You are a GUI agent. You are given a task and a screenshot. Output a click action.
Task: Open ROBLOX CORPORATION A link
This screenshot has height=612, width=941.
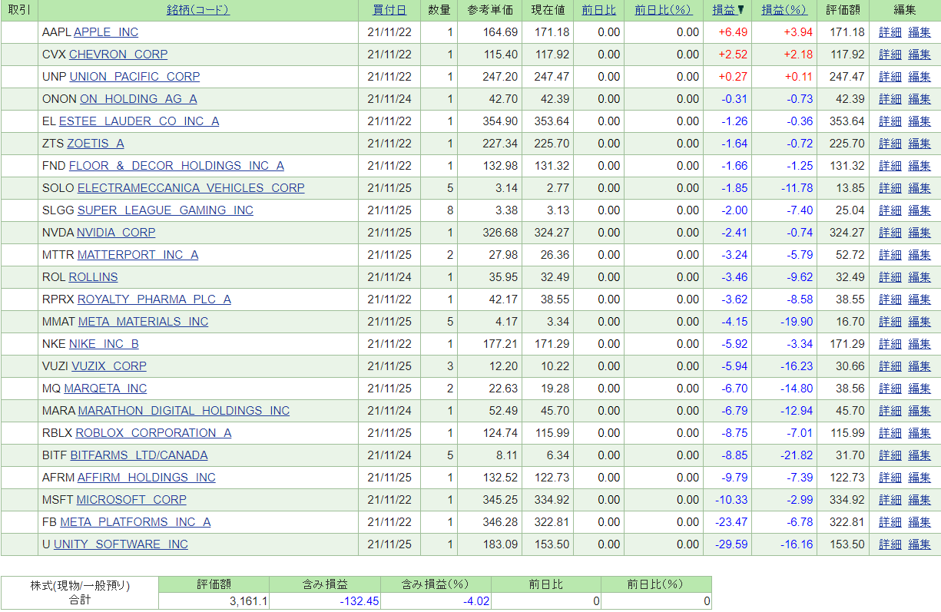tap(154, 433)
